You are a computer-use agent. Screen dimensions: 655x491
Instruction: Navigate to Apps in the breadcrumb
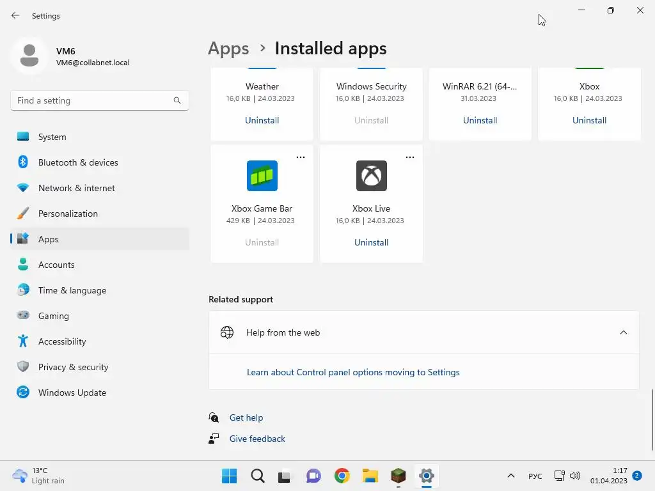[228, 49]
